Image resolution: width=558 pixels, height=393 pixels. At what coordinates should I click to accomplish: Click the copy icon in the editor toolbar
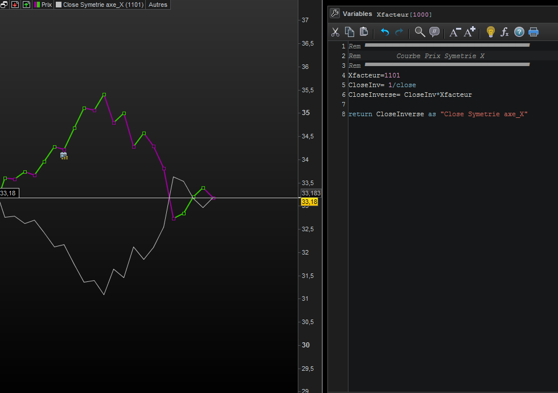(x=350, y=32)
